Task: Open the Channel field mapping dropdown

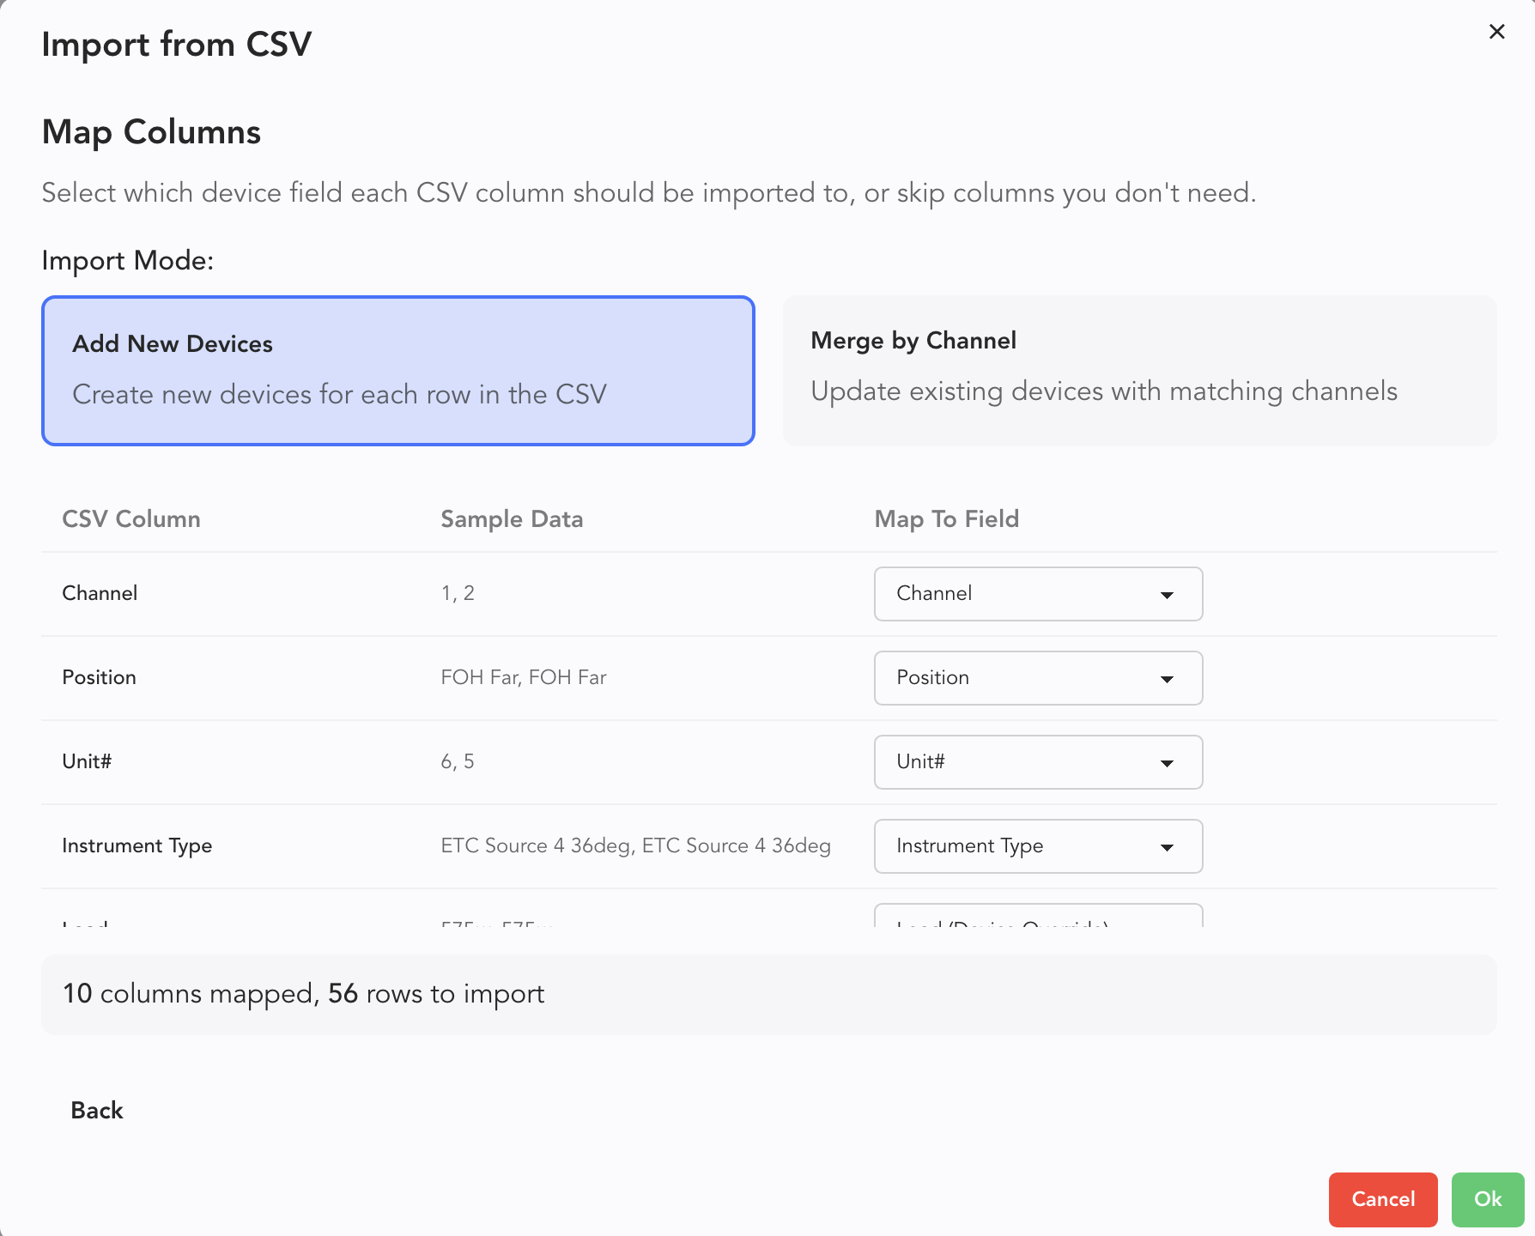Action: tap(1037, 594)
